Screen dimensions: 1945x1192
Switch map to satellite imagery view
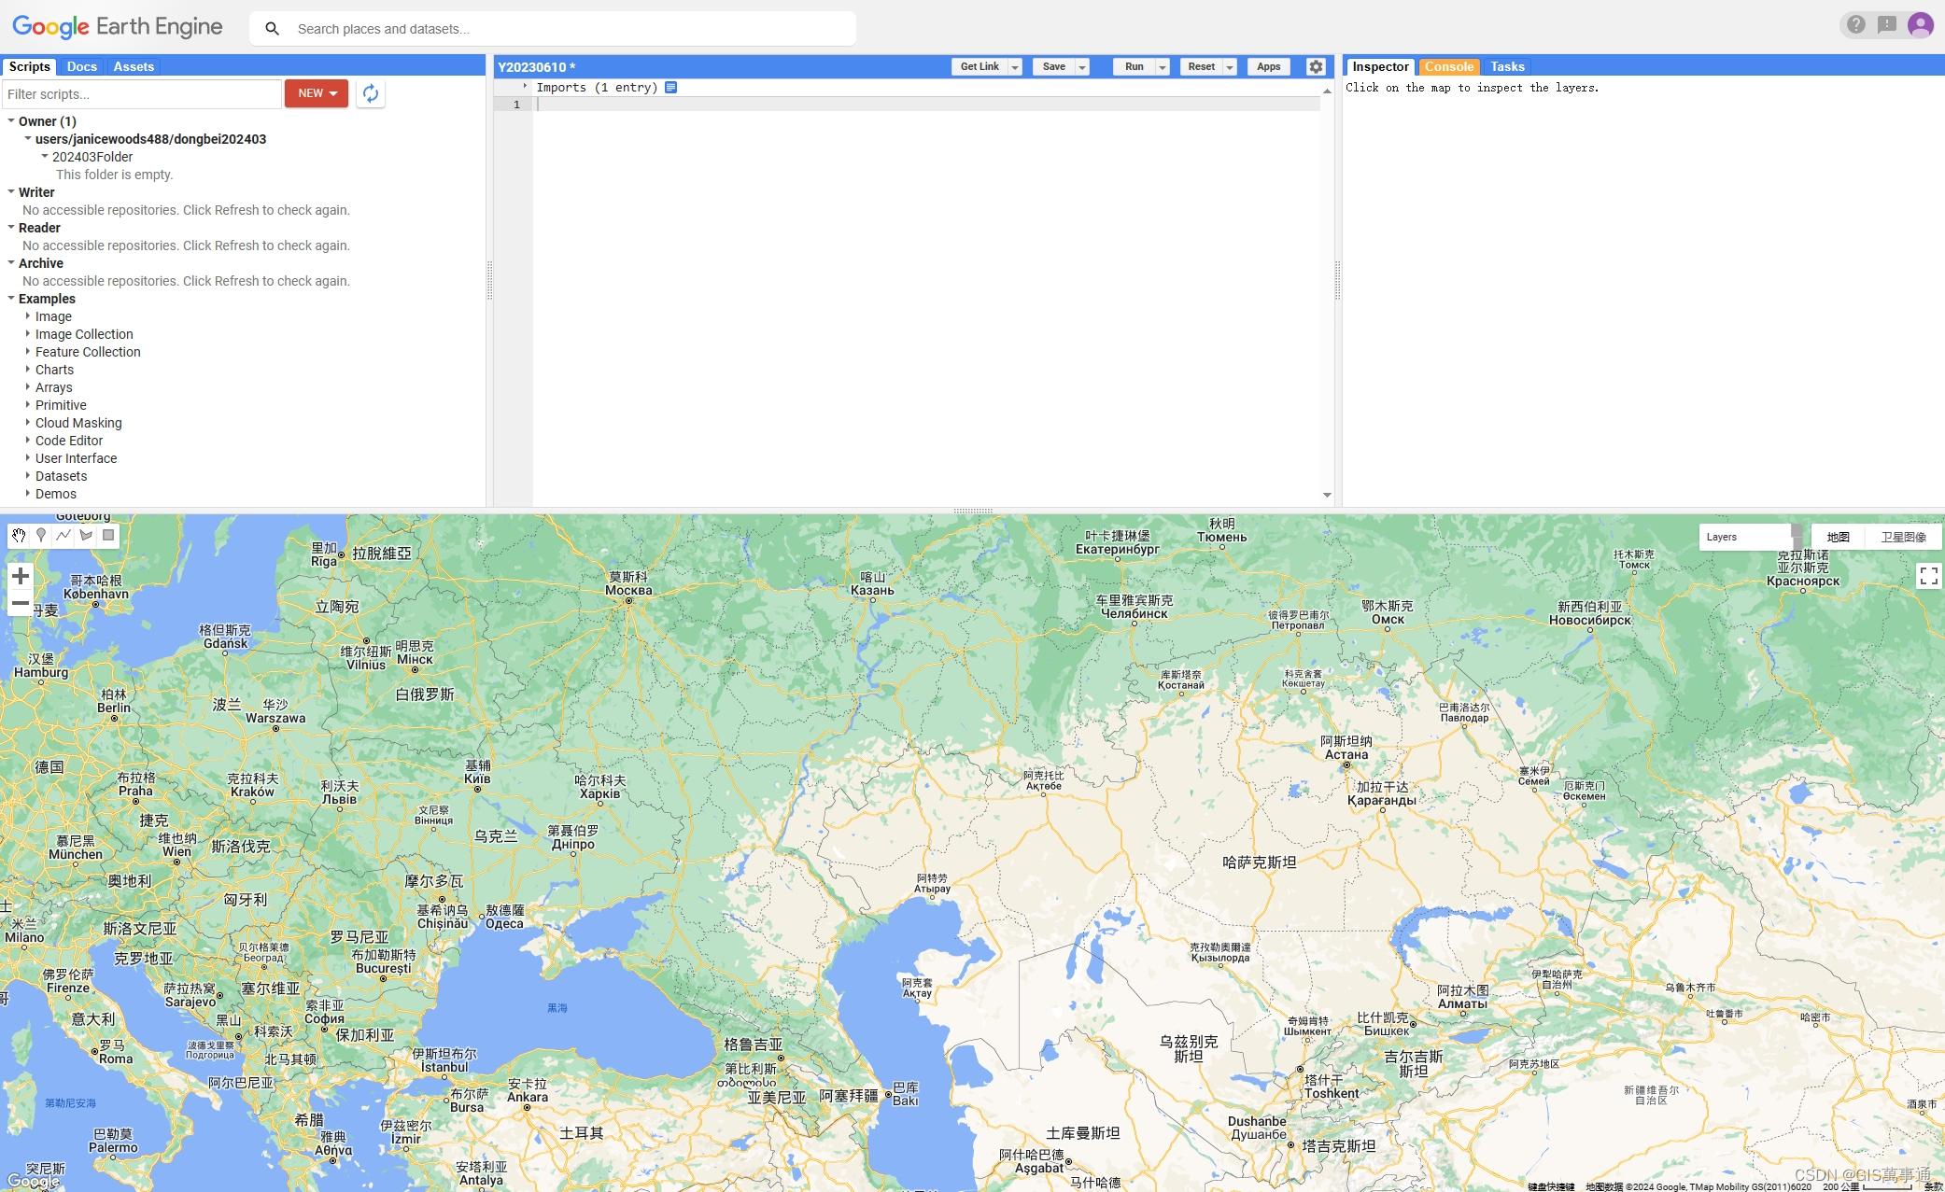[1903, 537]
